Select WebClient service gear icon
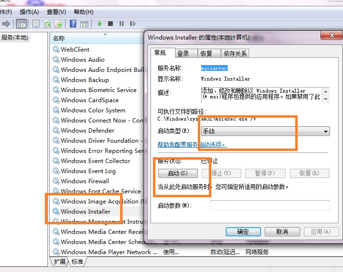Screen dimensions: 343x272 click(56, 49)
